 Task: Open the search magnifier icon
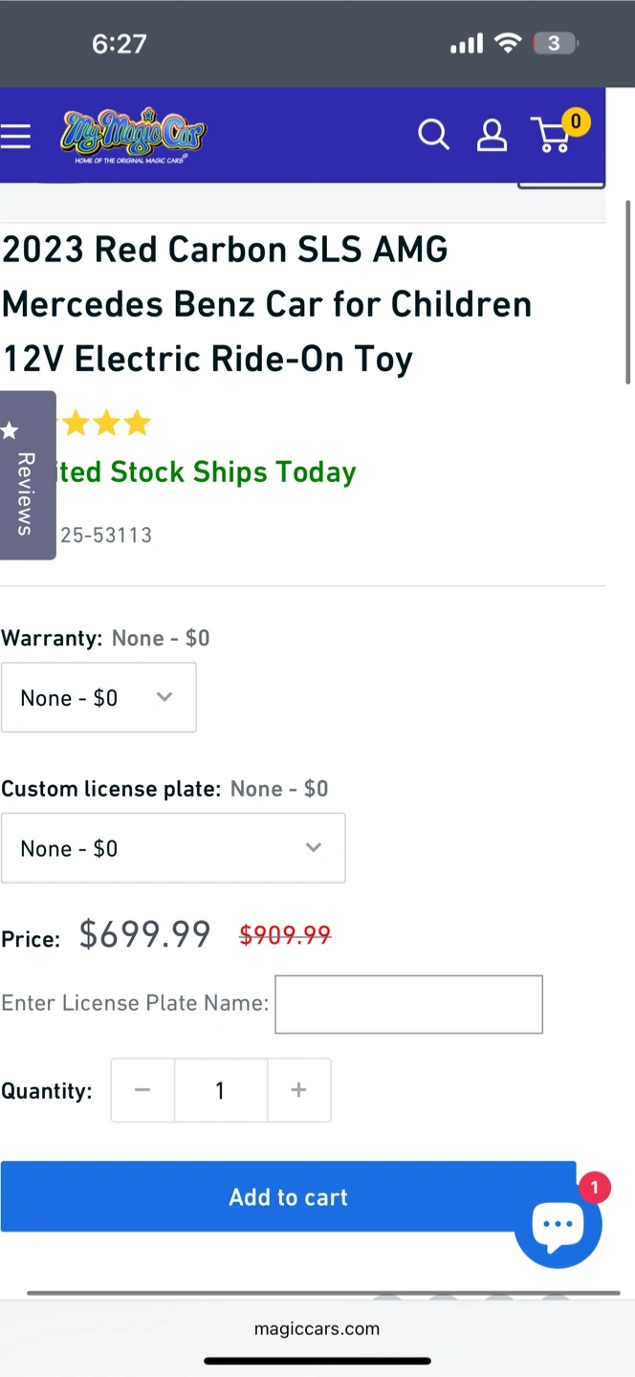pyautogui.click(x=433, y=135)
